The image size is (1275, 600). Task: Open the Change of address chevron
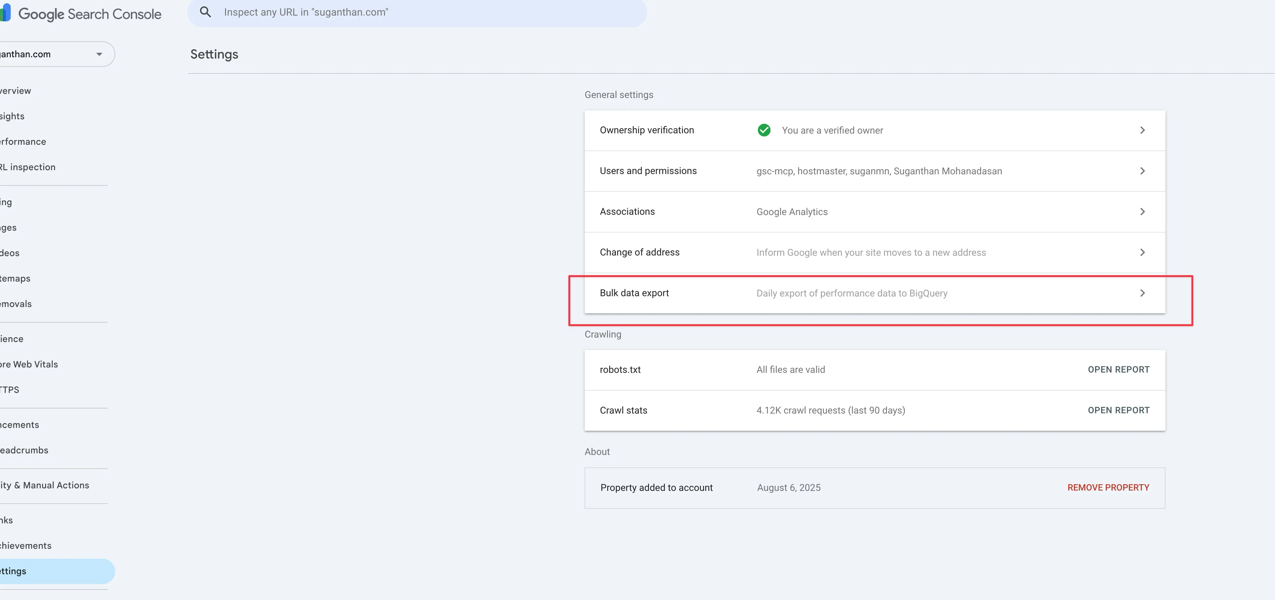pos(1142,252)
